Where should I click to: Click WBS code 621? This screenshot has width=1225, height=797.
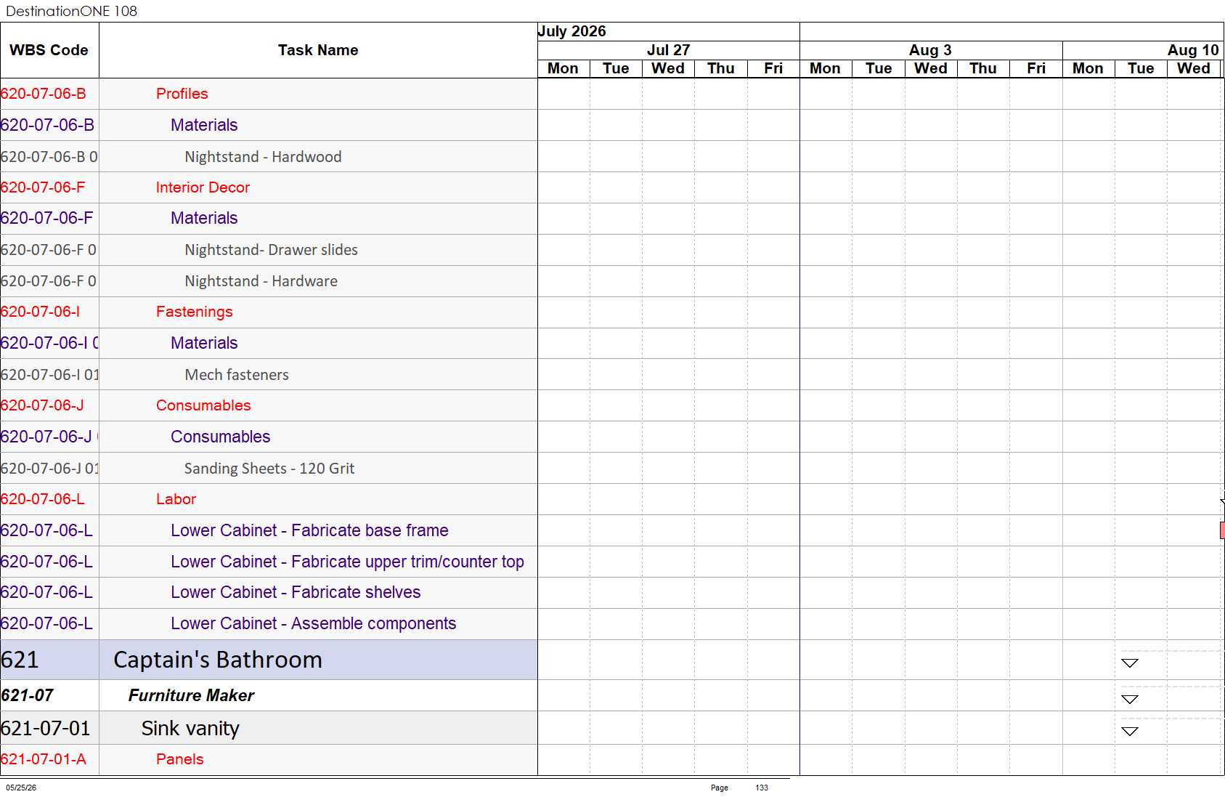pyautogui.click(x=20, y=660)
